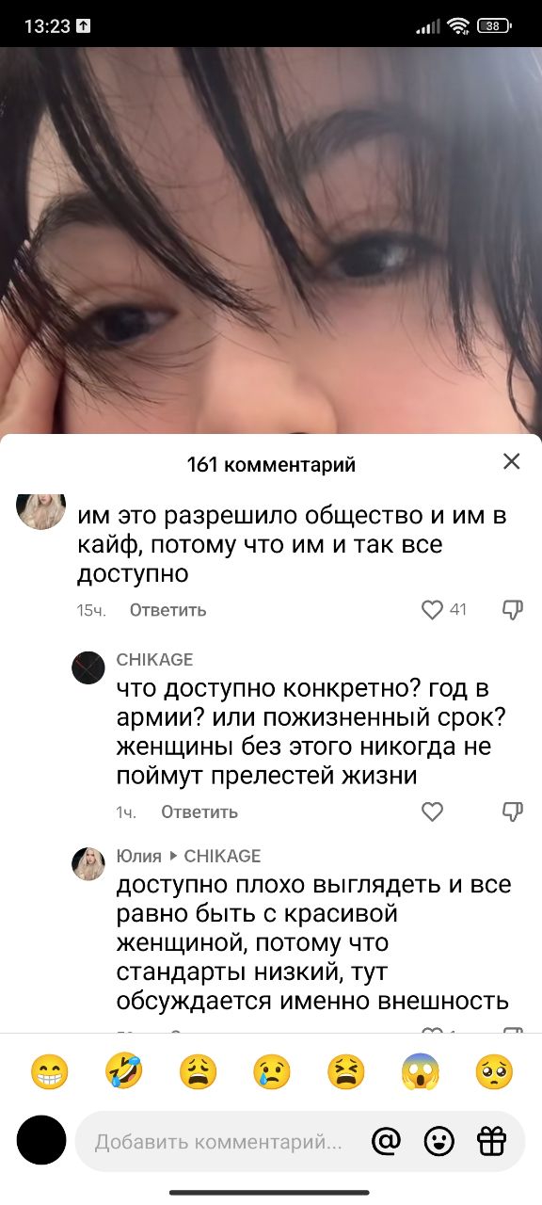Insert rolling-on-floor laughing emoji
This screenshot has width=542, height=1205.
point(123,1072)
